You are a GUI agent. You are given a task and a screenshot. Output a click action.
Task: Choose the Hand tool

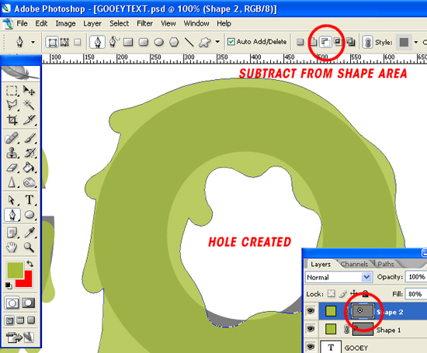tap(12, 247)
